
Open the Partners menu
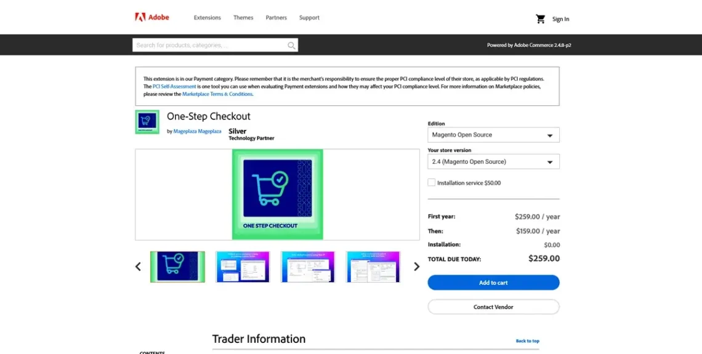(x=276, y=18)
